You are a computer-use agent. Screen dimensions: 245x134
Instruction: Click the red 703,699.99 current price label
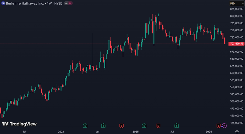[237, 44]
